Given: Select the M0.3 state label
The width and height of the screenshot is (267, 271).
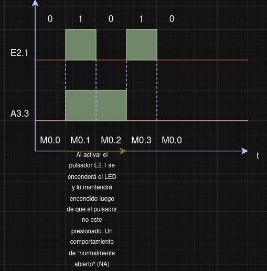Looking at the screenshot, I should (141, 140).
